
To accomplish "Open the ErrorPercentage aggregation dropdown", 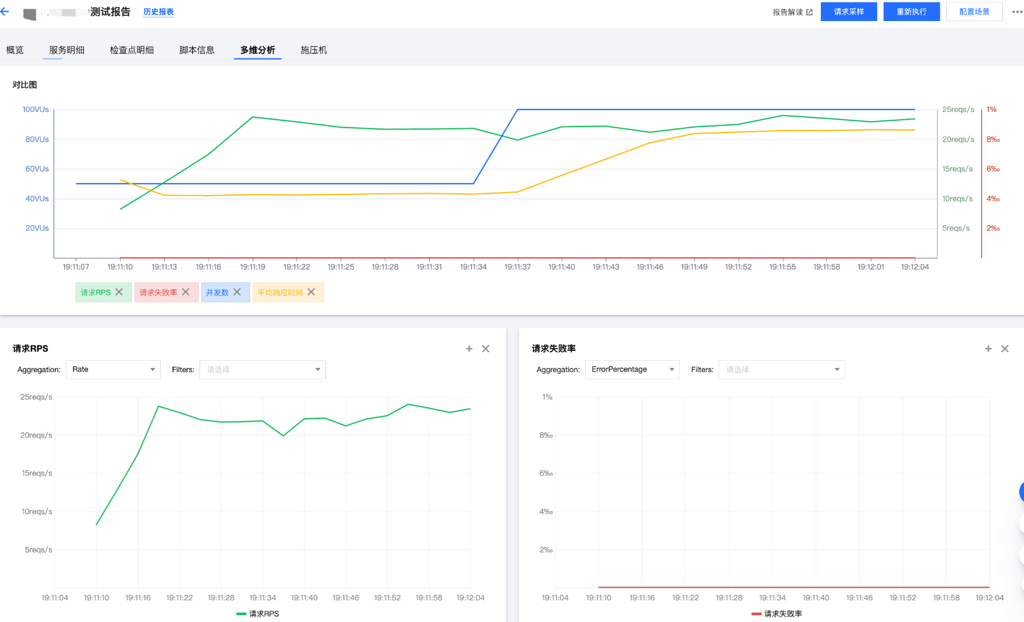I will pos(632,370).
